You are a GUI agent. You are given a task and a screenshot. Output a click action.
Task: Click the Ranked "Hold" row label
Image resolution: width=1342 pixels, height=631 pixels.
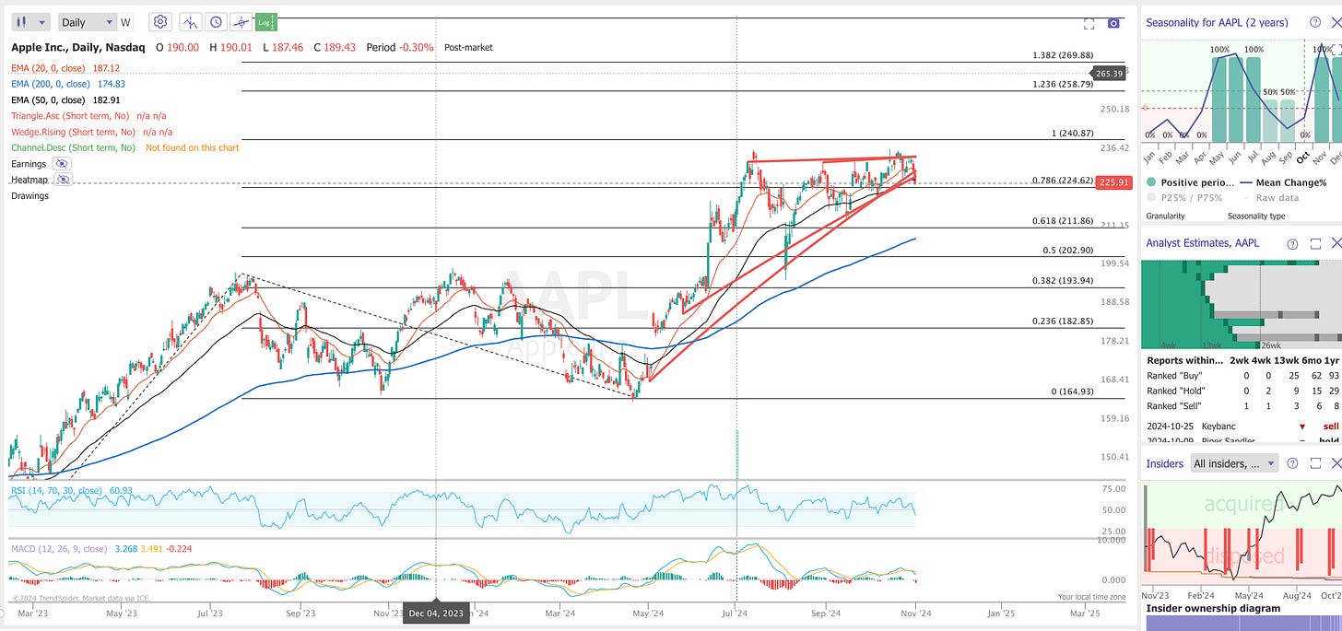click(1175, 391)
